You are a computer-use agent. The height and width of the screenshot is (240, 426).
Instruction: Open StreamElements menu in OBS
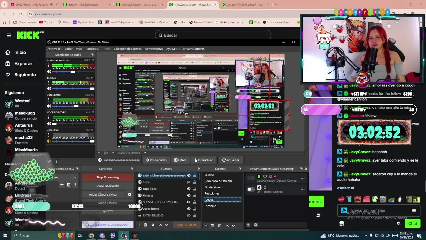coord(193,49)
